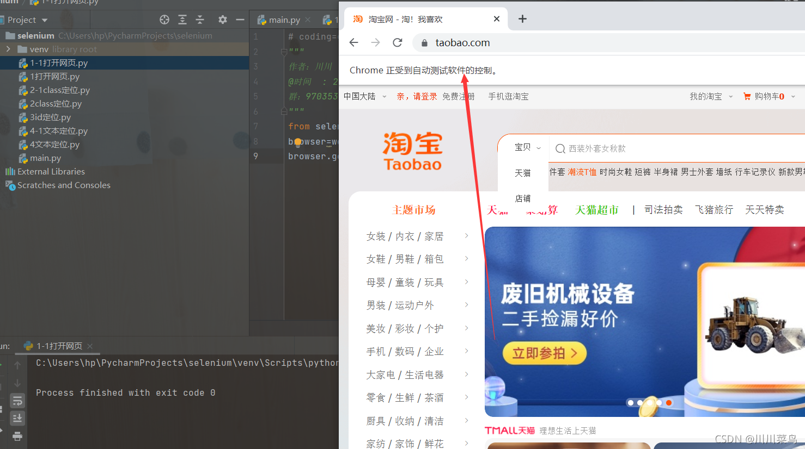The width and height of the screenshot is (805, 449).
Task: Click the Collapse All icon in Project toolbar
Action: click(200, 20)
